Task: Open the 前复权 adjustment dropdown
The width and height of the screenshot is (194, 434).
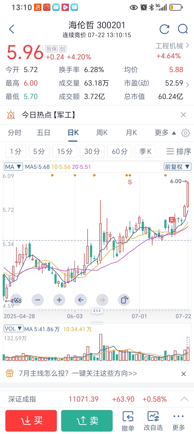Action: 177,167
